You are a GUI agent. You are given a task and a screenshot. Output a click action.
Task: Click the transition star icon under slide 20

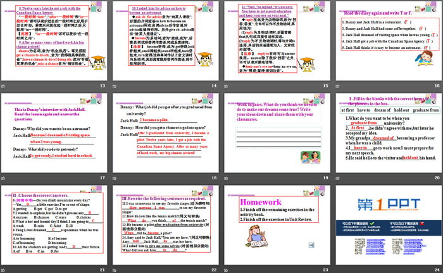(x=337, y=178)
